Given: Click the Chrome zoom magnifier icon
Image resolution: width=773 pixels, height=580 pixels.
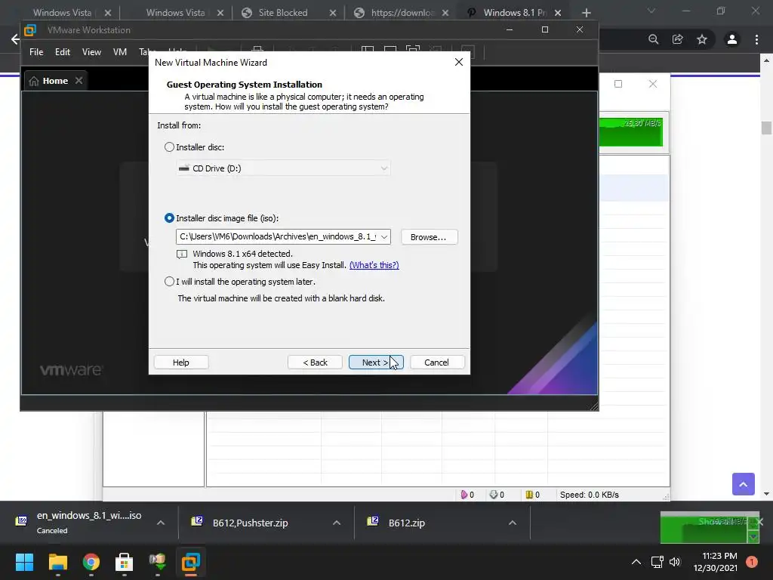Looking at the screenshot, I should (x=654, y=39).
